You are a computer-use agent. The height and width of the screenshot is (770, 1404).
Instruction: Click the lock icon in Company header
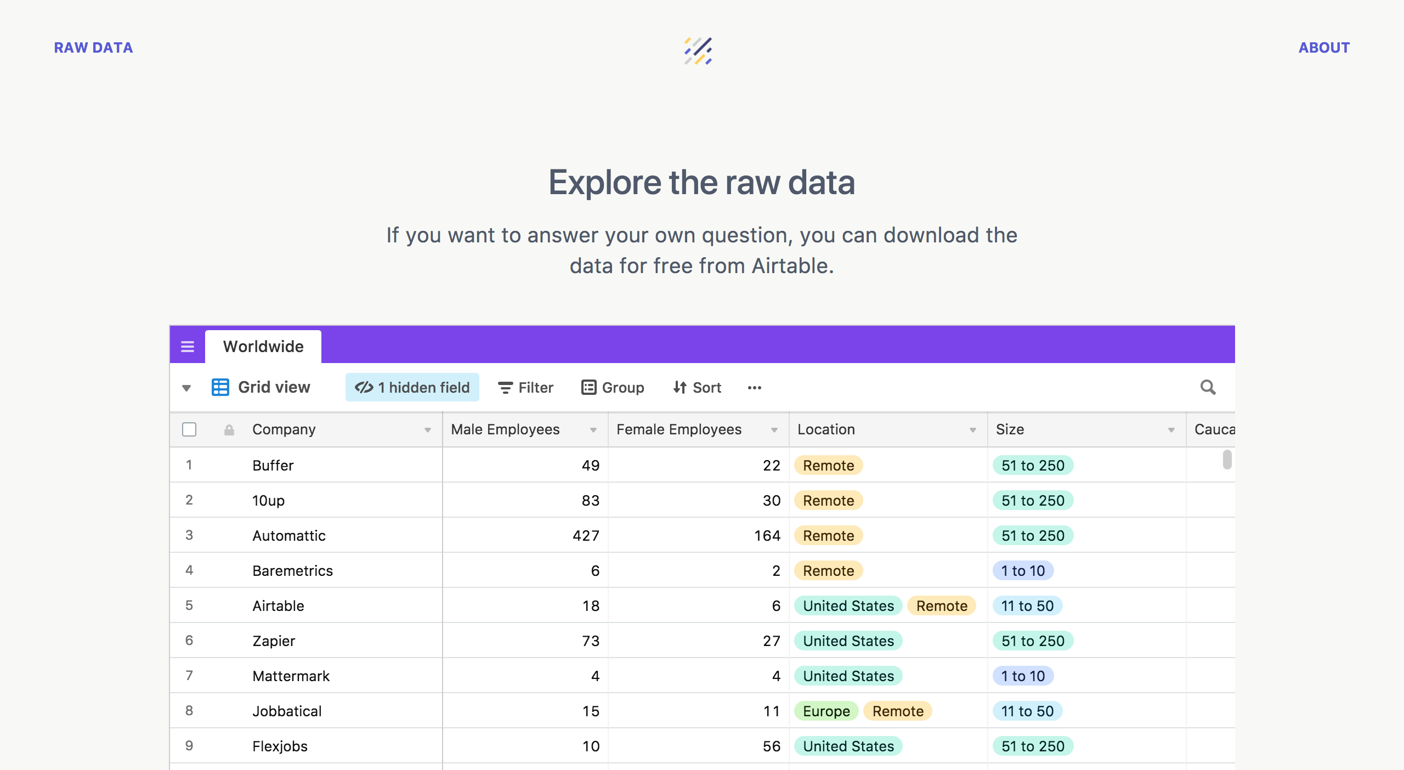click(229, 429)
